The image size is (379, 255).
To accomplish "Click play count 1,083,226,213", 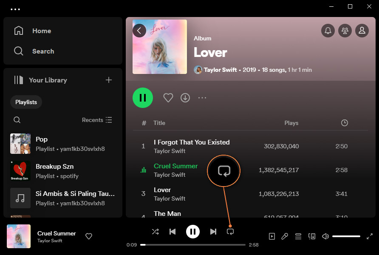I will 279,194.
